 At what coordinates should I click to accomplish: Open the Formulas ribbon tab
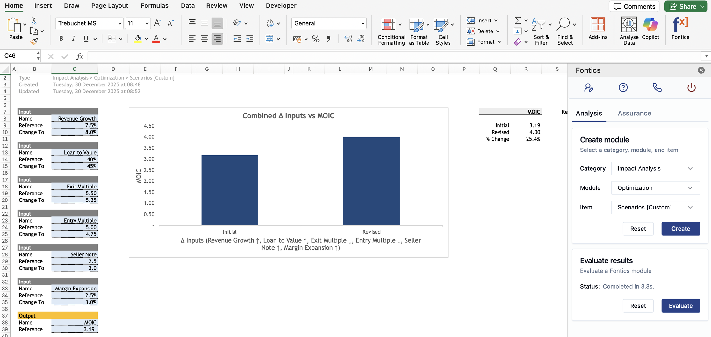coord(154,6)
